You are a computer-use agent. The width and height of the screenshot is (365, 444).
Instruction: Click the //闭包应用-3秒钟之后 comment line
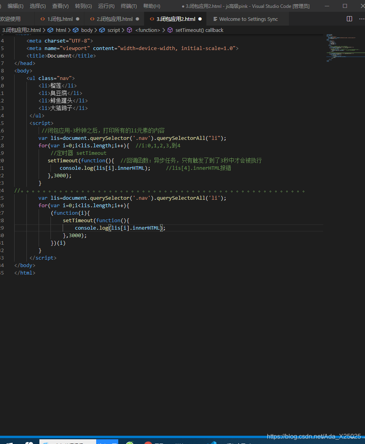tap(103, 130)
